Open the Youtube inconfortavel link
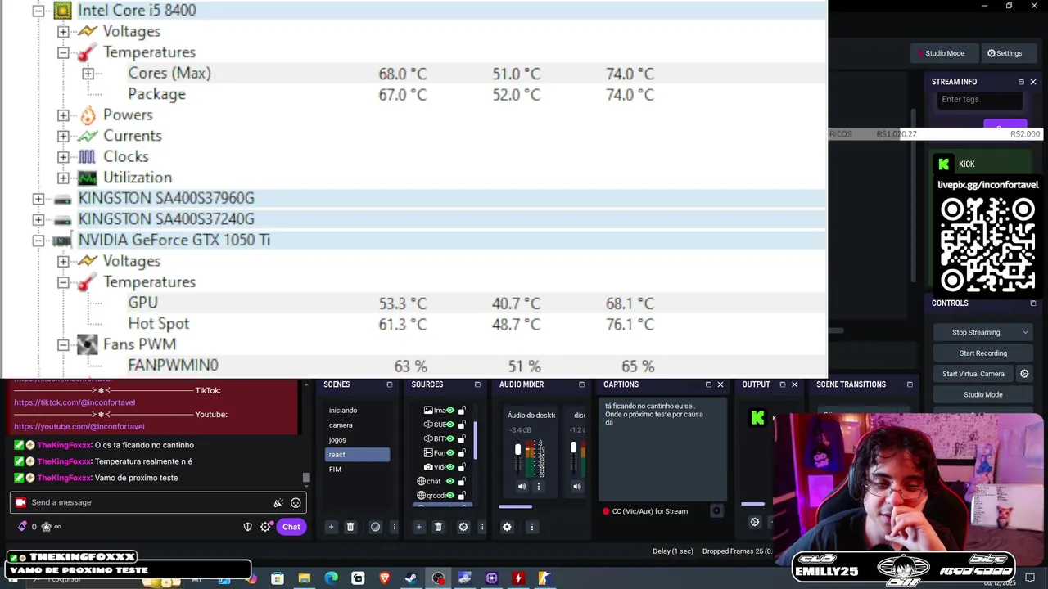Image resolution: width=1048 pixels, height=589 pixels. (x=79, y=426)
